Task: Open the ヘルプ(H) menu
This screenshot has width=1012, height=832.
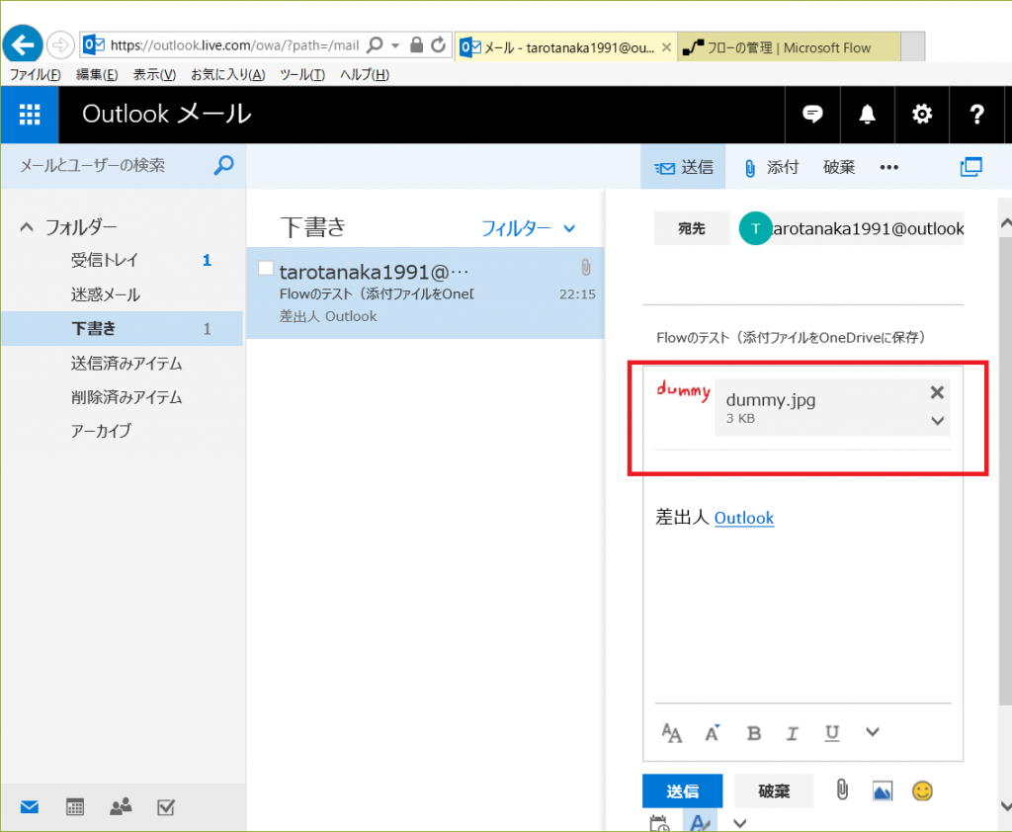Action: [x=365, y=75]
